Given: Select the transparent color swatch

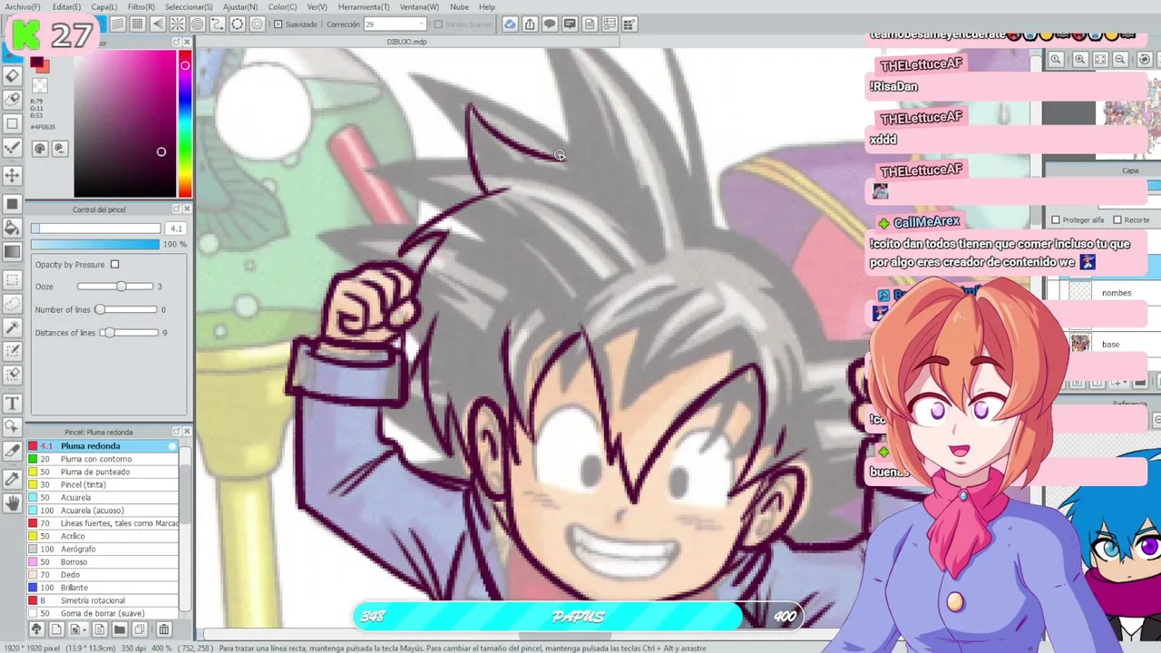Looking at the screenshot, I should point(39,86).
